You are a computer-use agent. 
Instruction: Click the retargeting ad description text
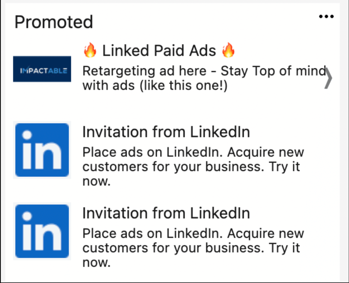(x=195, y=78)
